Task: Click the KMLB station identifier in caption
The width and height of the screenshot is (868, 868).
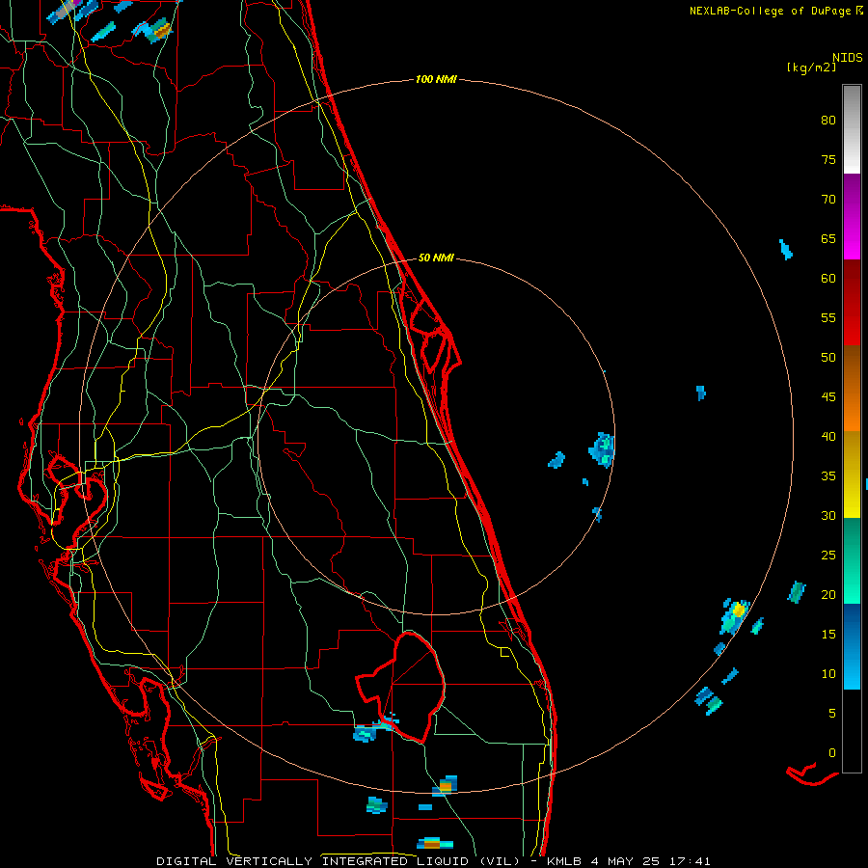Action: [x=564, y=861]
